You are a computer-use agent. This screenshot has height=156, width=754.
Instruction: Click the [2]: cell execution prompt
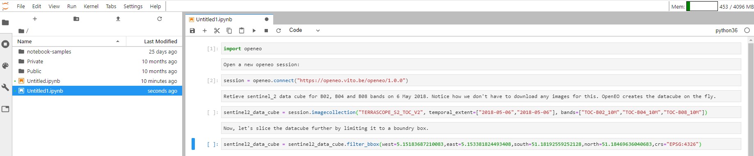click(x=212, y=81)
